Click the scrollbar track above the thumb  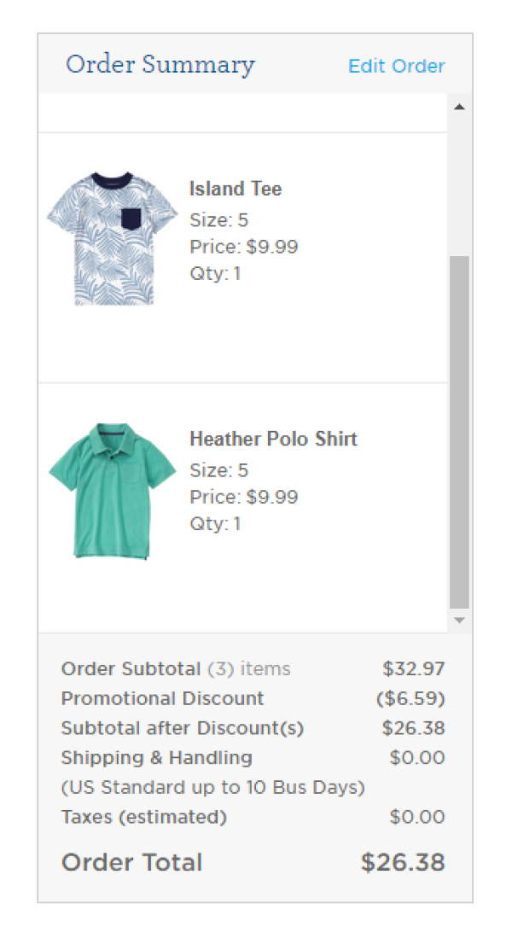click(459, 186)
